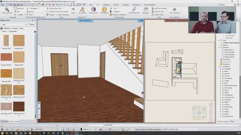Screen dimensions: 241x135
Task: Click the Windows Start button
Action: tap(2, 133)
